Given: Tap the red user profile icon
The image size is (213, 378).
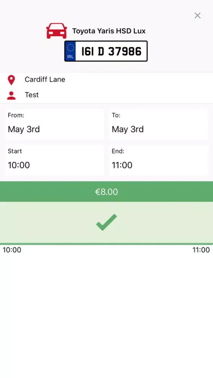Looking at the screenshot, I should (x=11, y=96).
